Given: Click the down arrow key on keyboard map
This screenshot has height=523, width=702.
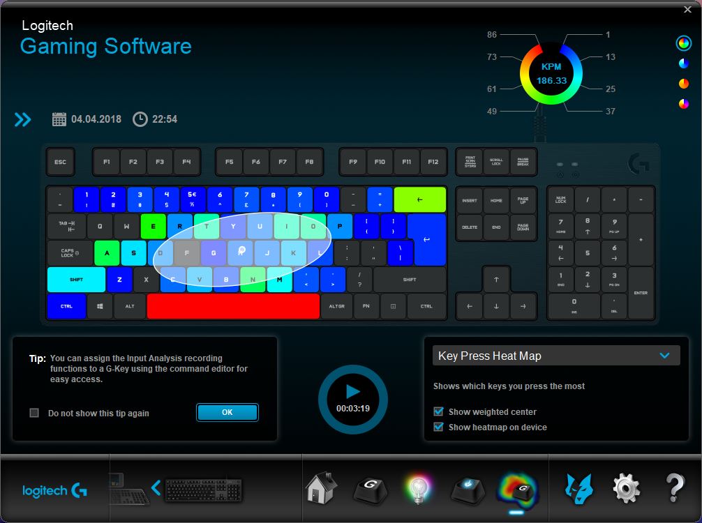Looking at the screenshot, I should pyautogui.click(x=496, y=306).
